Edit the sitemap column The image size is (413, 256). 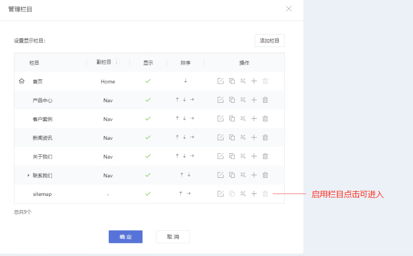tap(220, 194)
